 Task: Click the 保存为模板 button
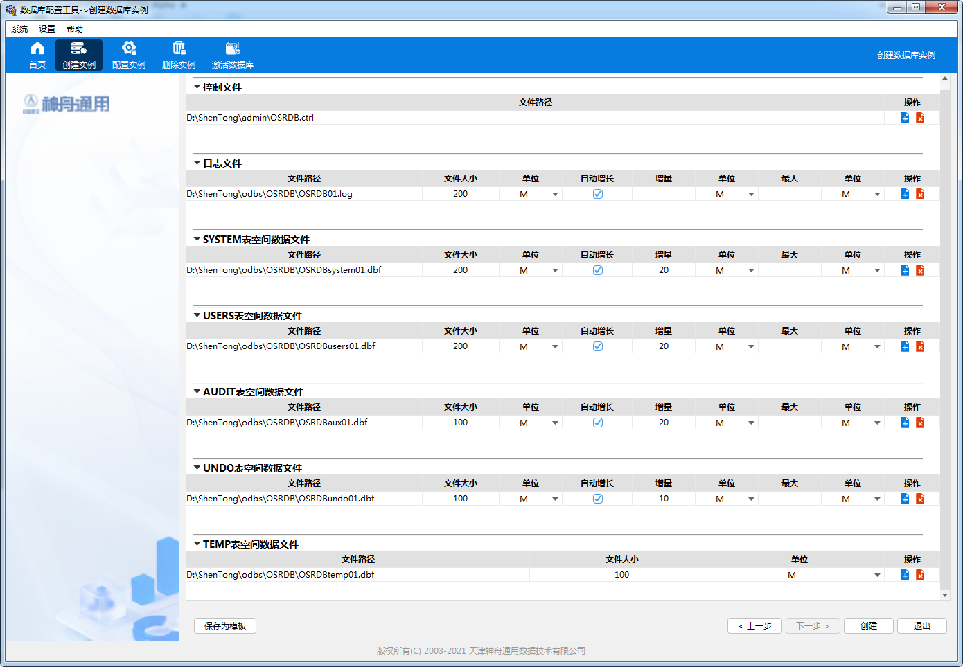(225, 626)
